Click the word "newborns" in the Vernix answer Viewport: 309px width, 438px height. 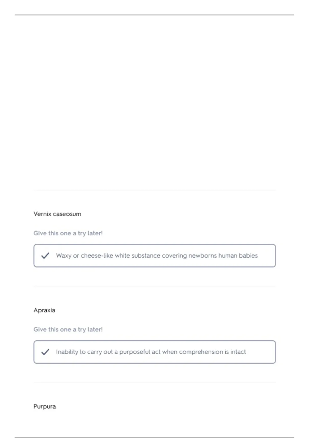[202, 256]
